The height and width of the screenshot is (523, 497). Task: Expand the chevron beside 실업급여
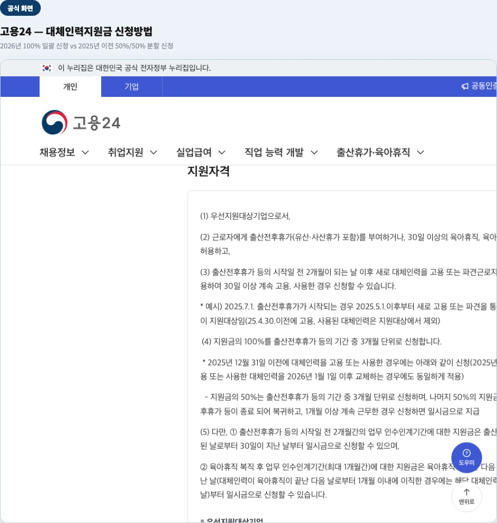222,153
